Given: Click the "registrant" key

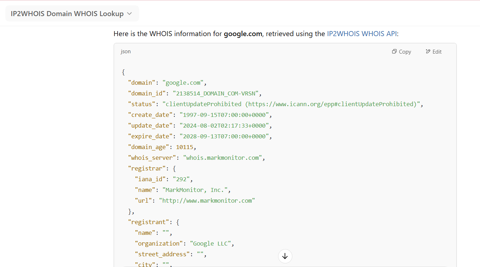Looking at the screenshot, I should [149, 222].
